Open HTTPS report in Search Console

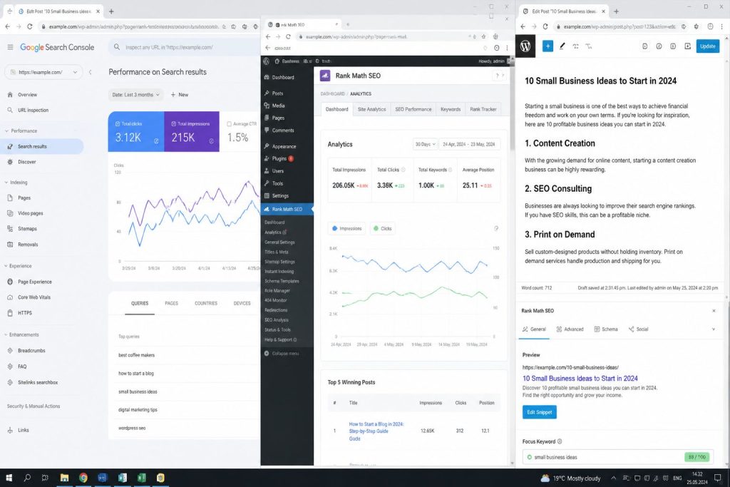[25, 313]
